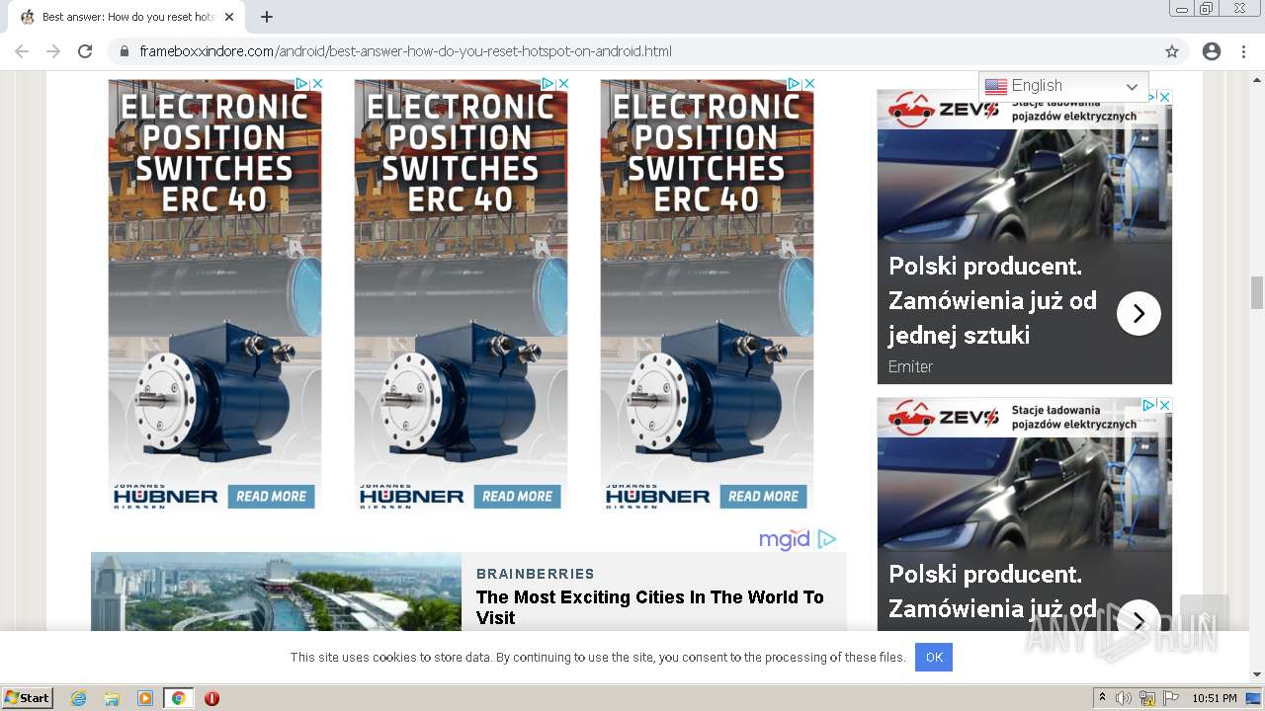Show hidden system tray icons arrow
This screenshot has width=1265, height=711.
(1102, 698)
